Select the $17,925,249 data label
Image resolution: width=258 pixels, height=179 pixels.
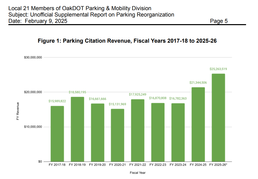tap(137, 94)
